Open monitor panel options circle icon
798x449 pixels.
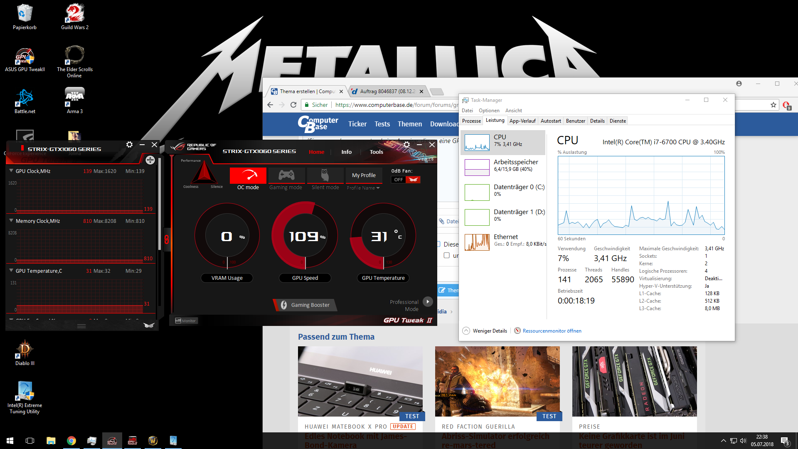point(150,160)
